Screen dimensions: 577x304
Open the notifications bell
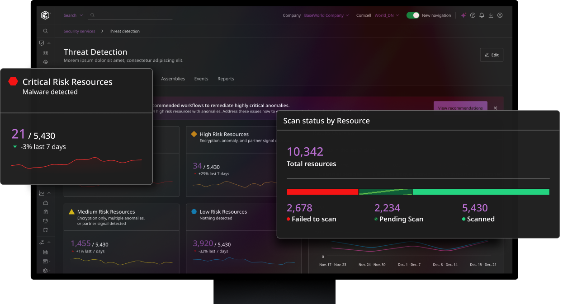[482, 15]
